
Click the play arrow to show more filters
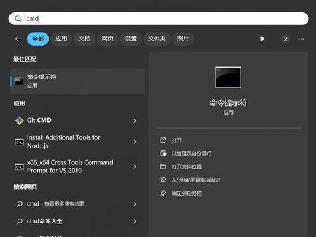click(x=262, y=39)
